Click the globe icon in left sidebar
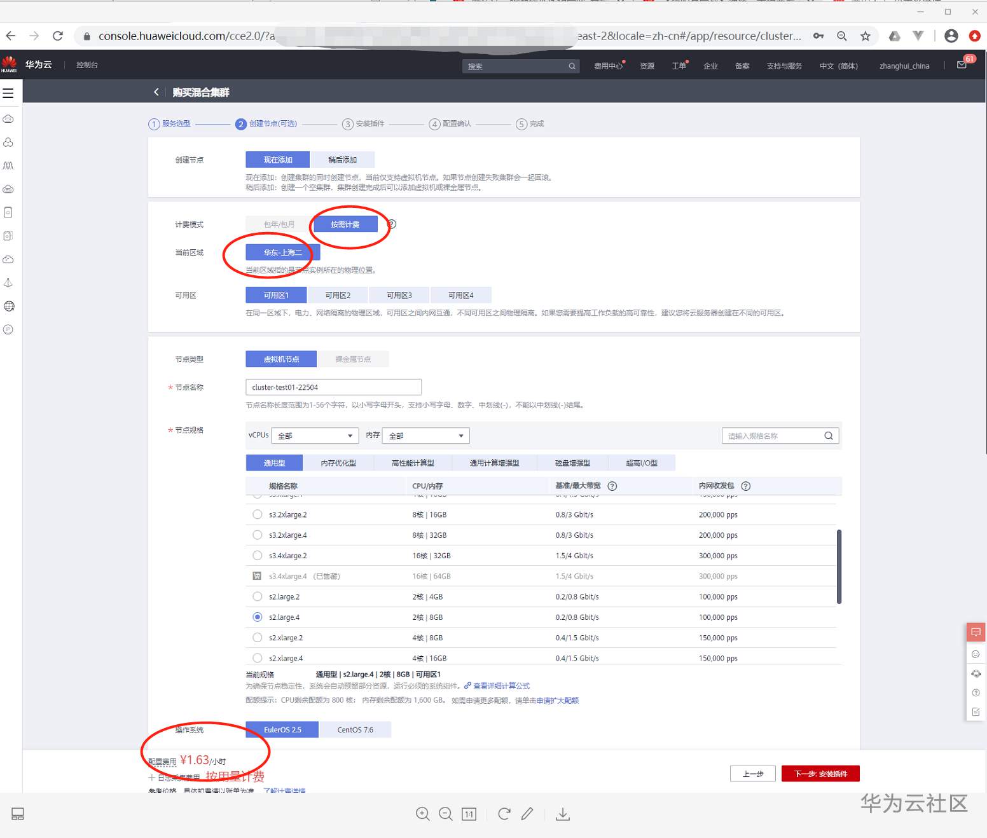The image size is (987, 838). pyautogui.click(x=9, y=306)
